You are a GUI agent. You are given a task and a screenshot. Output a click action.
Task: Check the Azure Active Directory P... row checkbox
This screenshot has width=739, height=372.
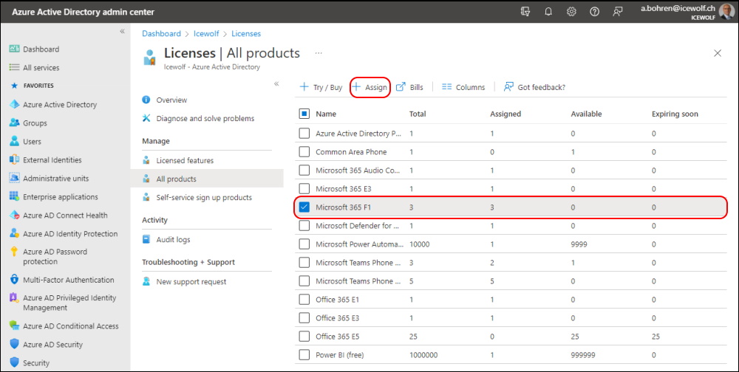(304, 134)
